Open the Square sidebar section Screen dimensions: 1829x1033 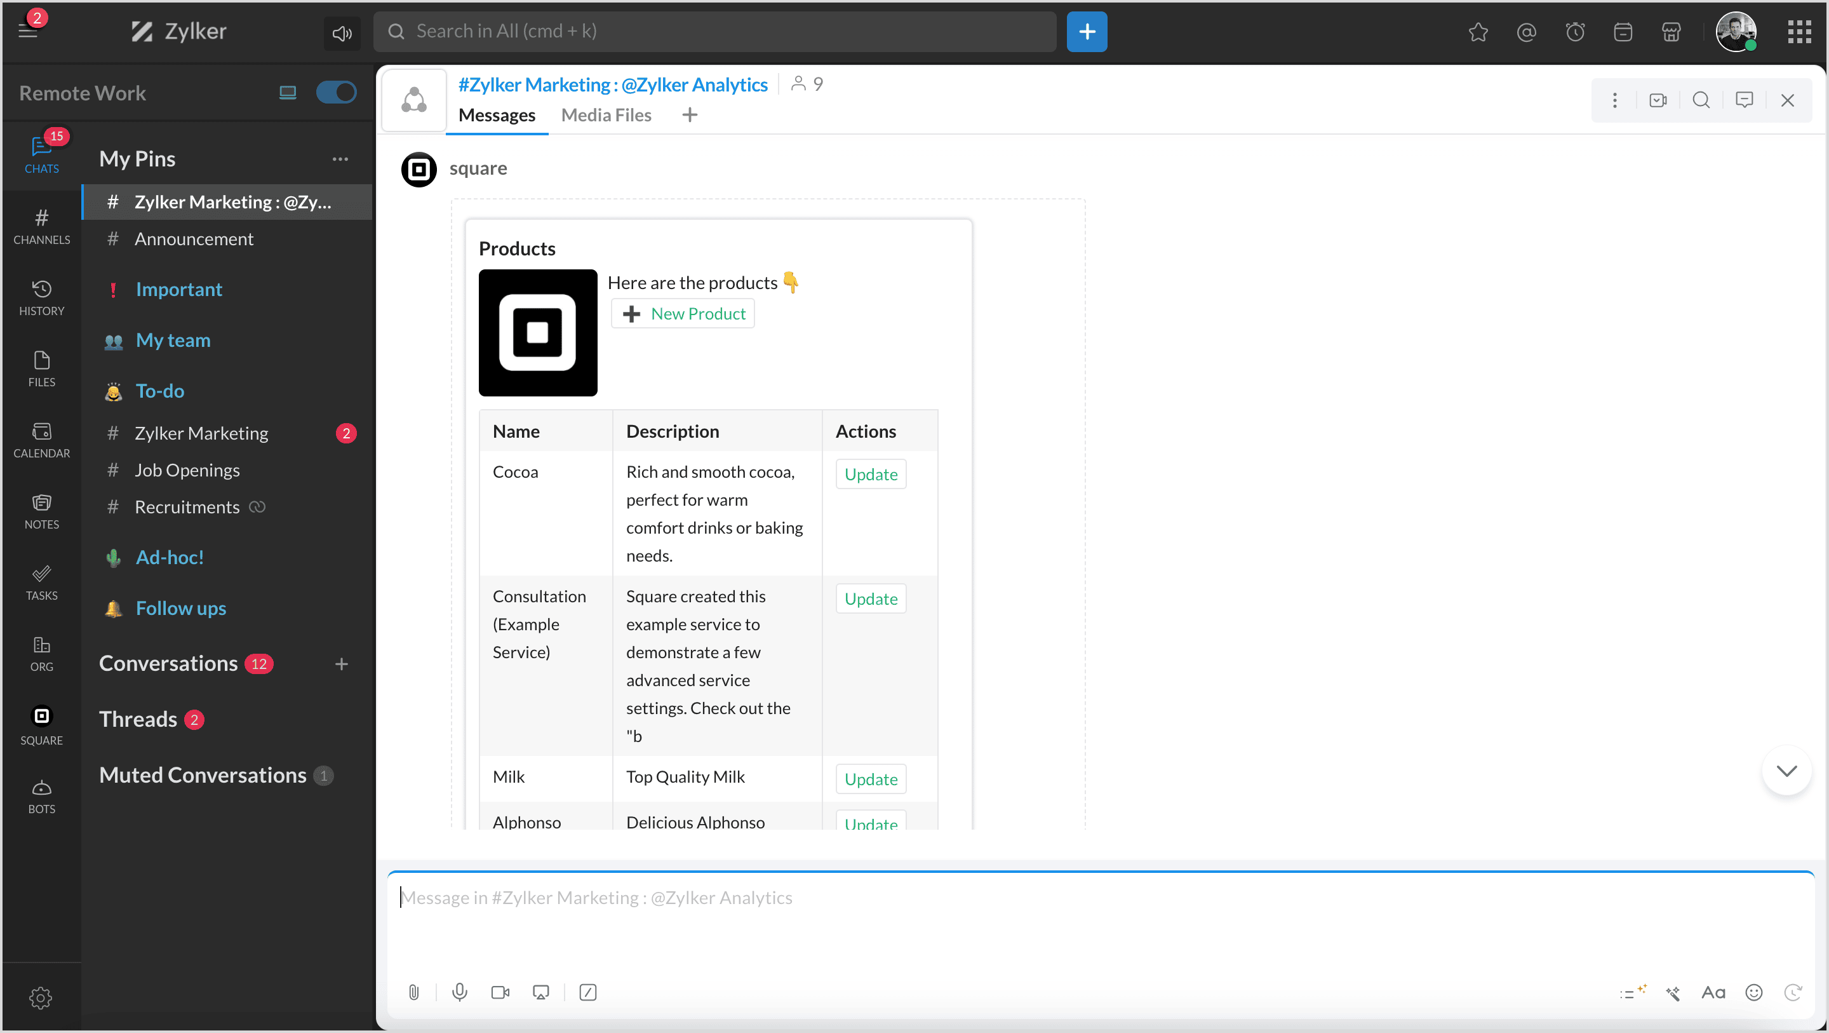pyautogui.click(x=41, y=725)
